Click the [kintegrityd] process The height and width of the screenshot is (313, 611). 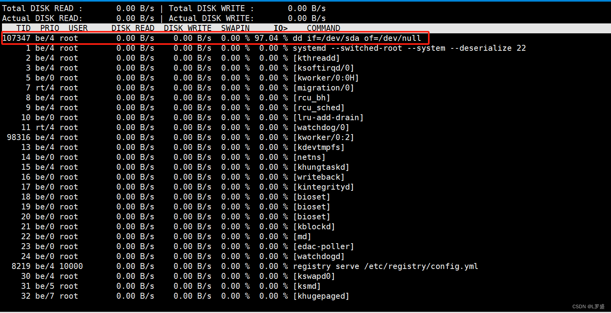(x=324, y=187)
